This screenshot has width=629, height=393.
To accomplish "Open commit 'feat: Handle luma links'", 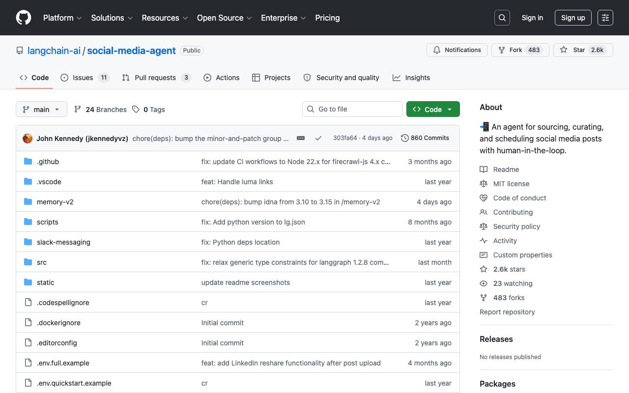I will [237, 182].
